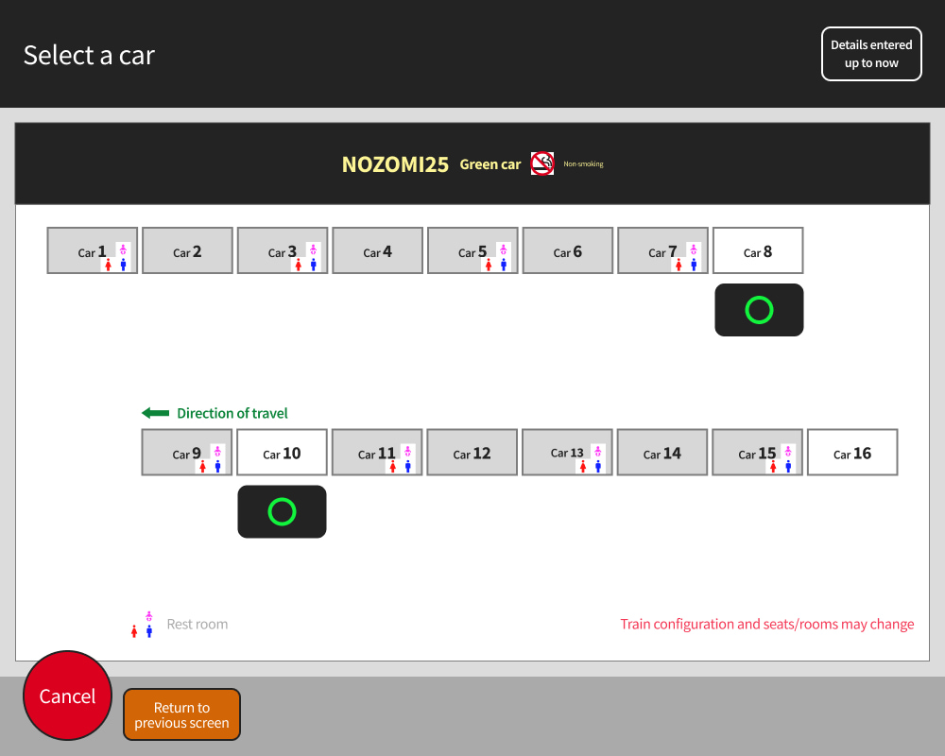The height and width of the screenshot is (756, 945).
Task: Click the 'Car 7' label
Action: click(662, 252)
